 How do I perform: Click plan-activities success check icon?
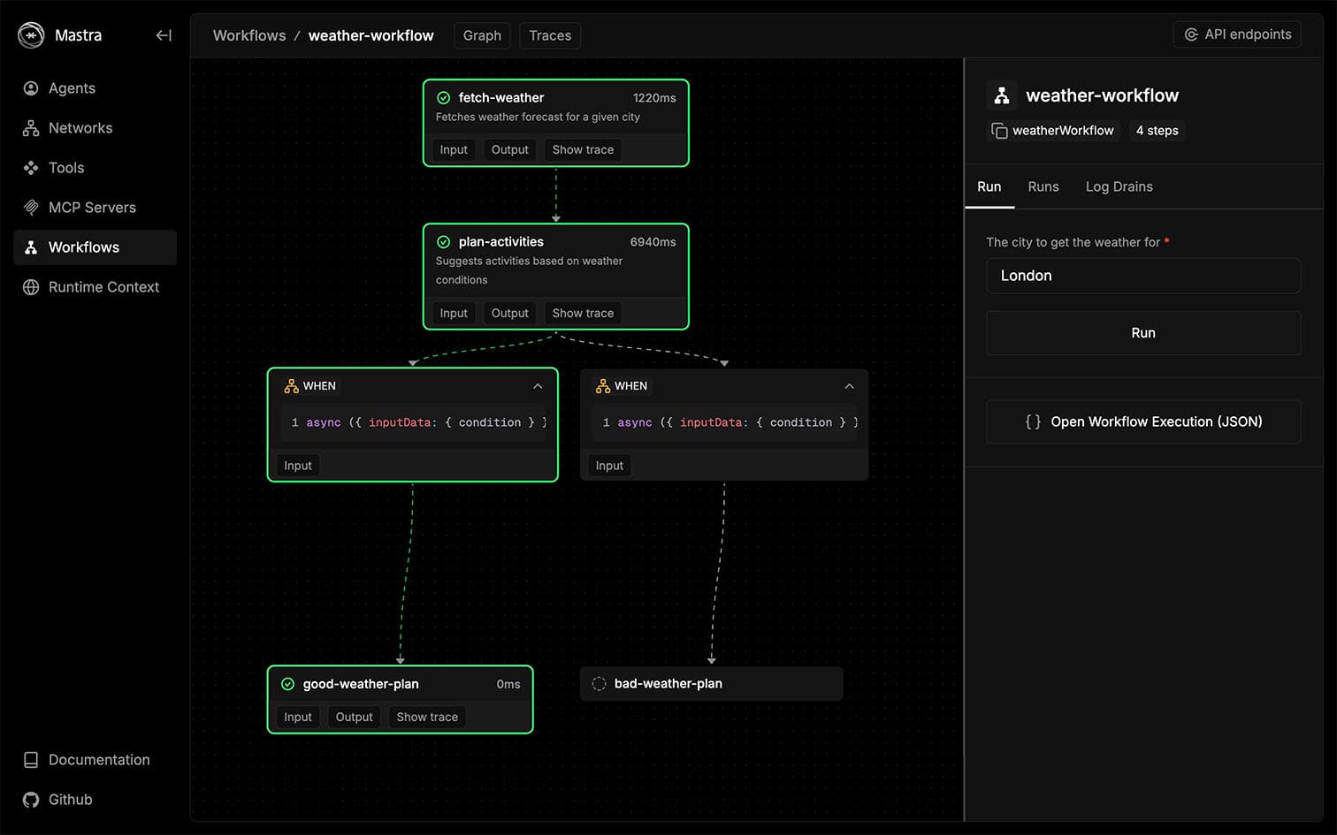tap(444, 242)
